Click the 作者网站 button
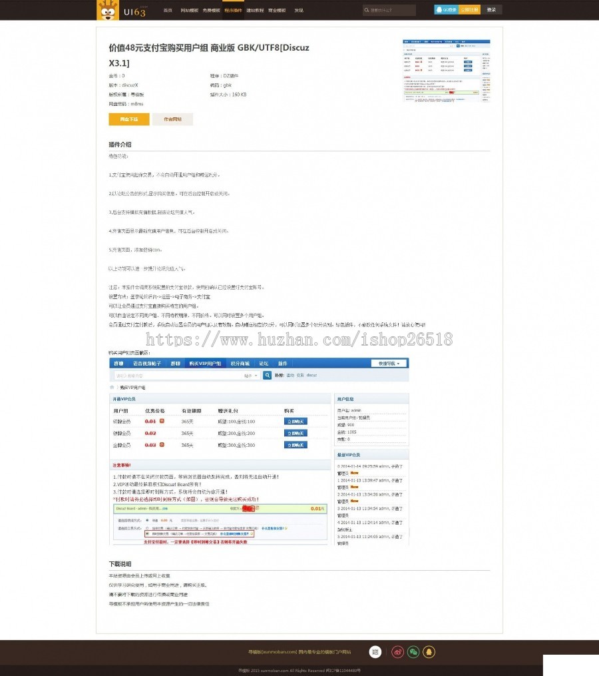The image size is (599, 676). (172, 119)
